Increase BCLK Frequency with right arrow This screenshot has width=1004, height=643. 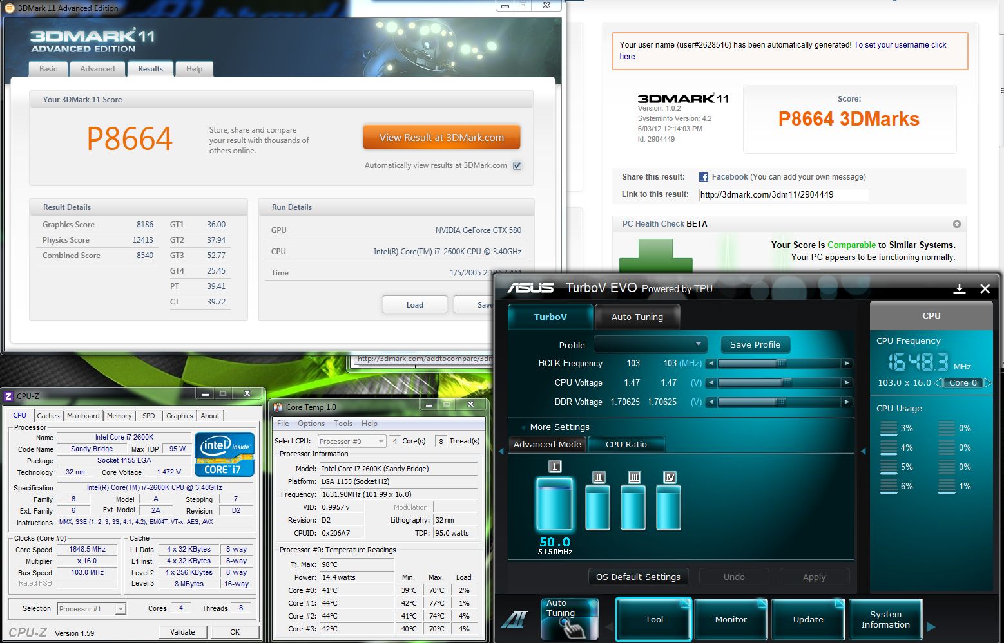[847, 364]
